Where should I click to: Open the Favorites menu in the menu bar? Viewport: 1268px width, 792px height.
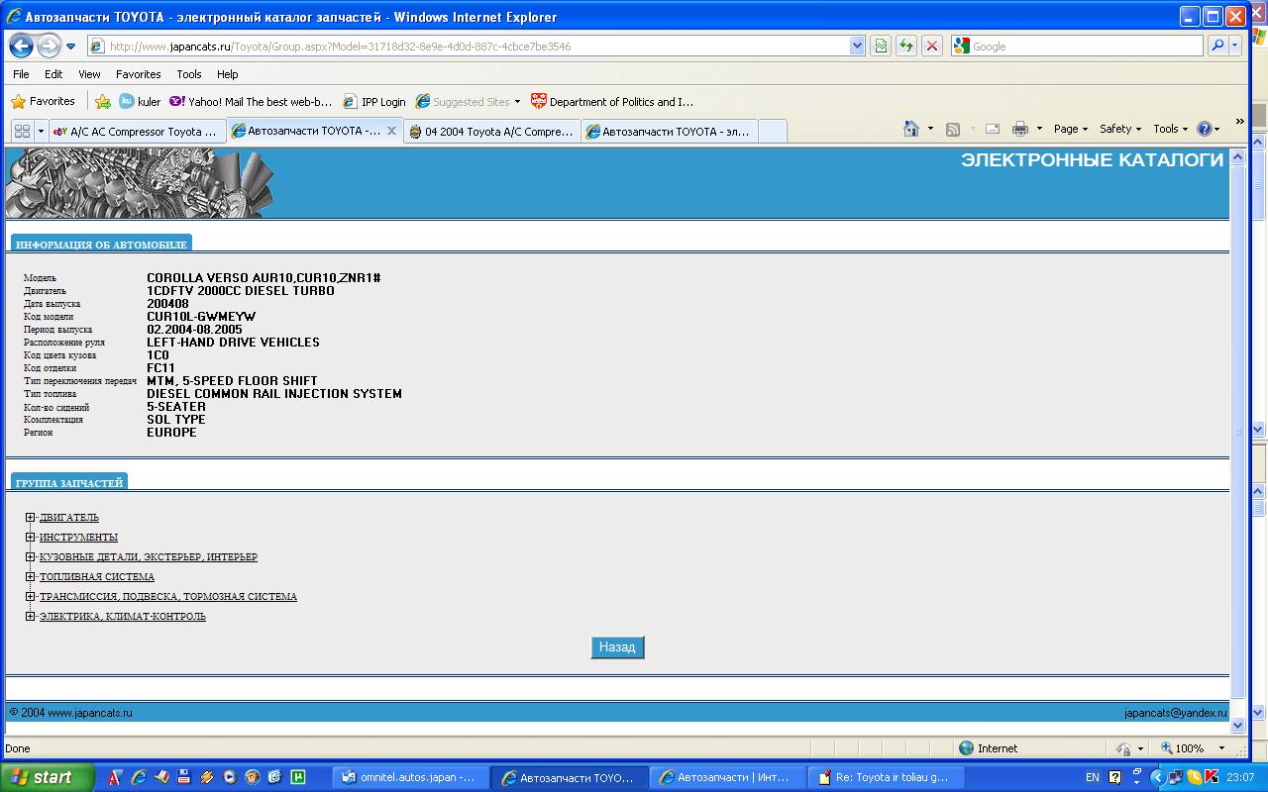(138, 74)
